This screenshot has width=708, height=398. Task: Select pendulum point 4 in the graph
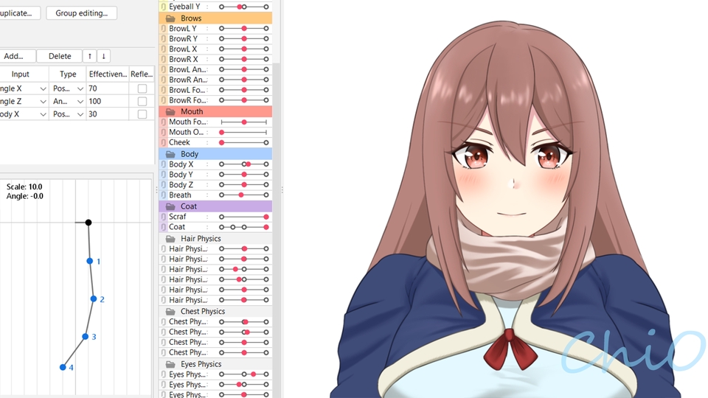63,367
